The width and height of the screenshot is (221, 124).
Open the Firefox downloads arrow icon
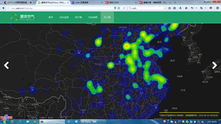pos(180,8)
